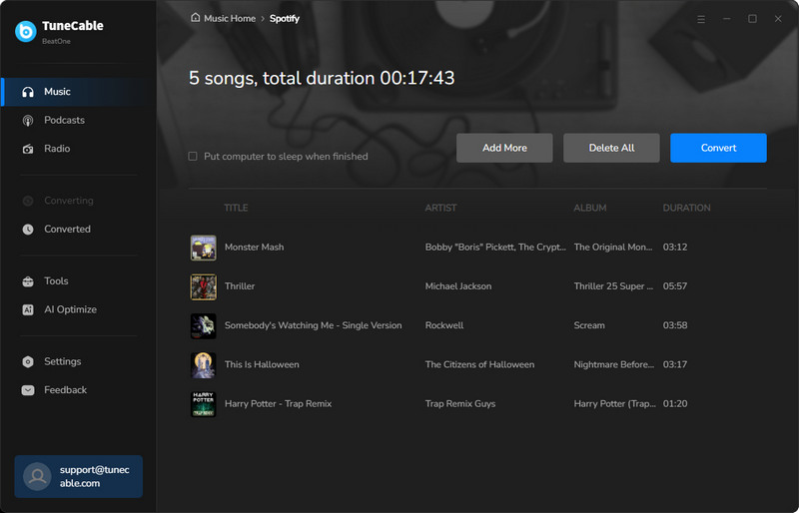Click the Spotify breadcrumb
Viewport: 799px width, 513px height.
tap(285, 18)
